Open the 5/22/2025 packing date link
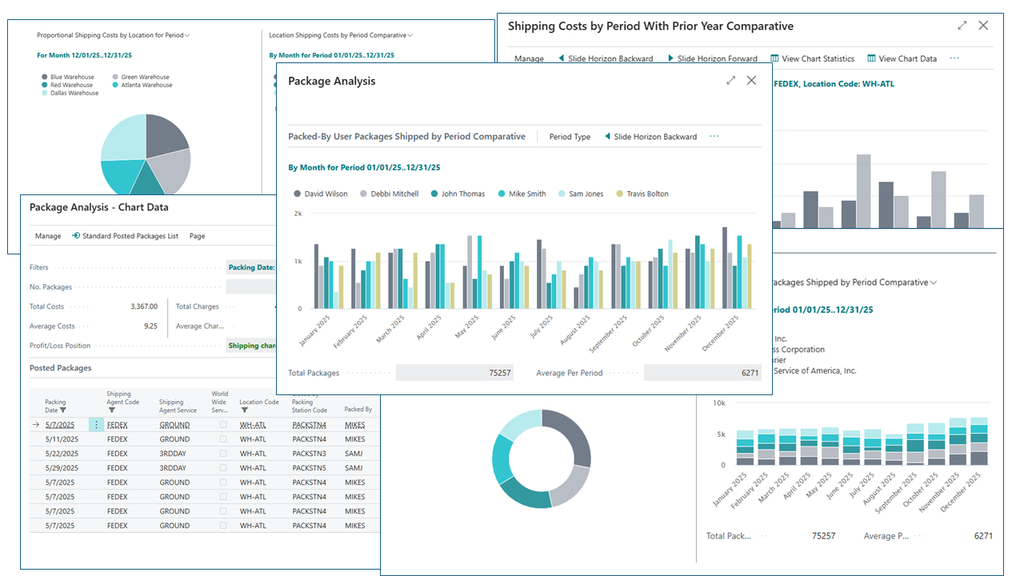 (61, 454)
